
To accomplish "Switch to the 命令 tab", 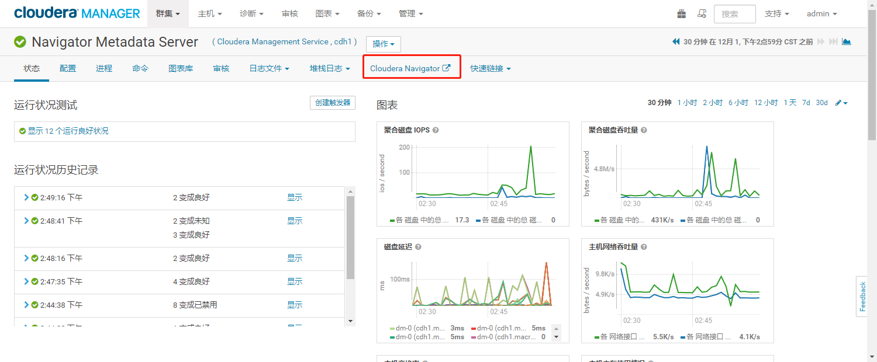I will tap(140, 68).
